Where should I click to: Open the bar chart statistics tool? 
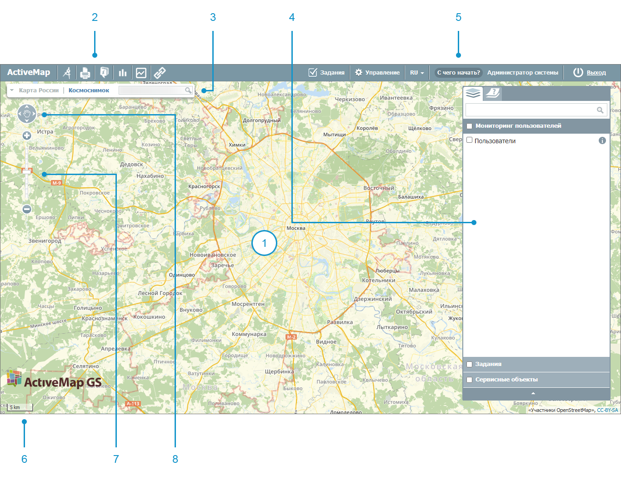tap(122, 72)
